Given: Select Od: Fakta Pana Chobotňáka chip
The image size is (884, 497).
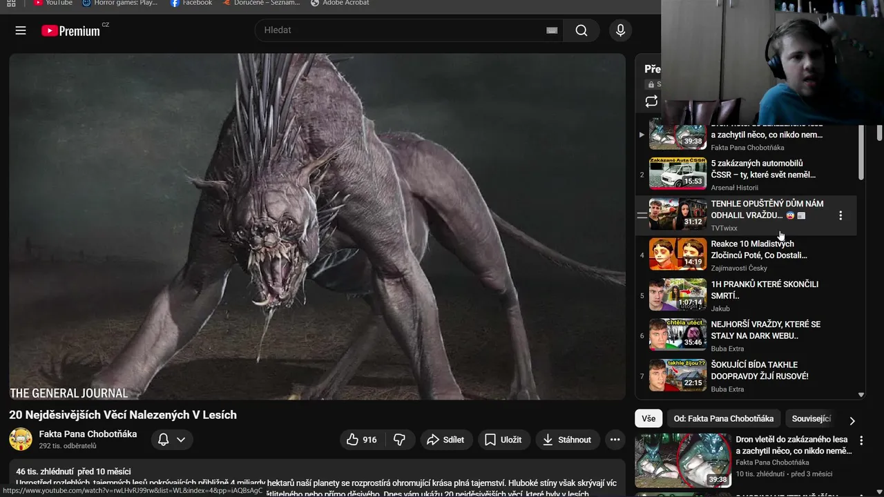Looking at the screenshot, I should [724, 418].
